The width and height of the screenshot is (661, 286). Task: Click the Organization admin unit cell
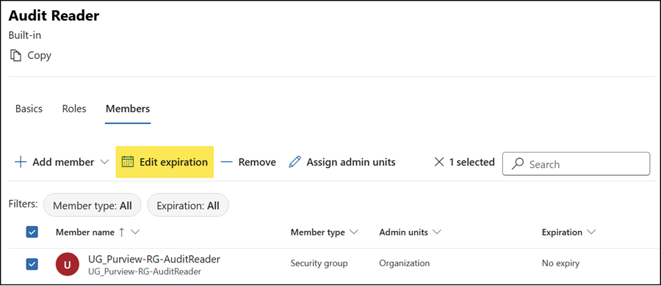click(404, 264)
